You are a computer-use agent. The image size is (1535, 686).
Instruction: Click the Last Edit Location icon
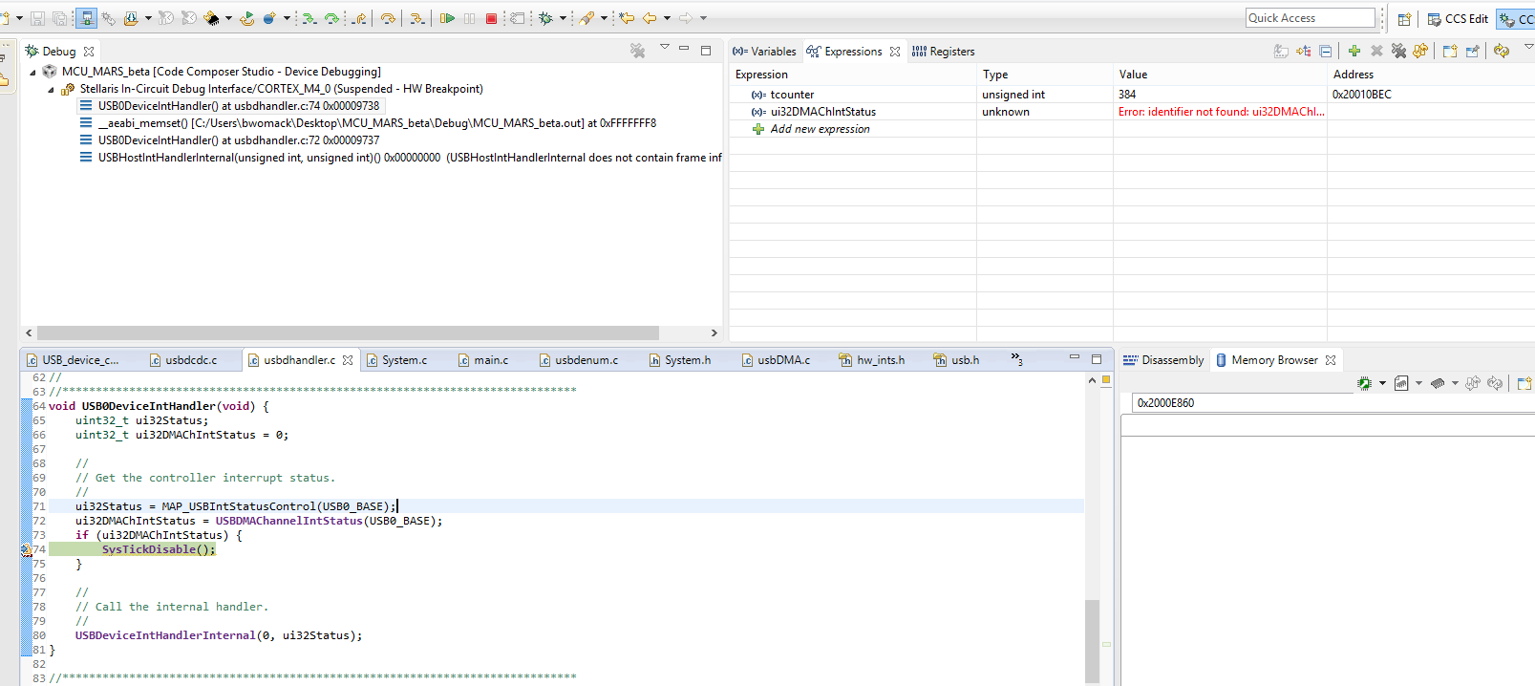[x=627, y=18]
